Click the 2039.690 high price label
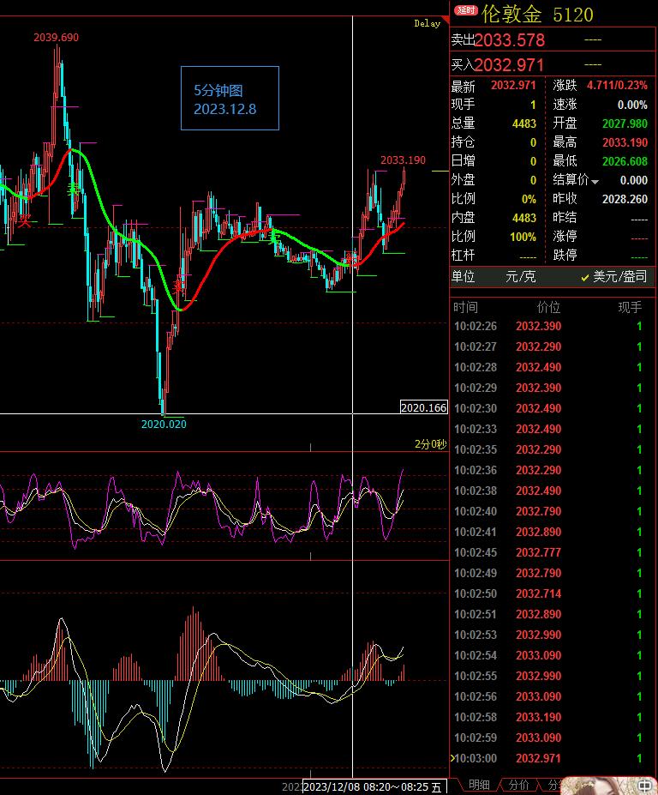Screen dimensions: 658x795 (57, 38)
